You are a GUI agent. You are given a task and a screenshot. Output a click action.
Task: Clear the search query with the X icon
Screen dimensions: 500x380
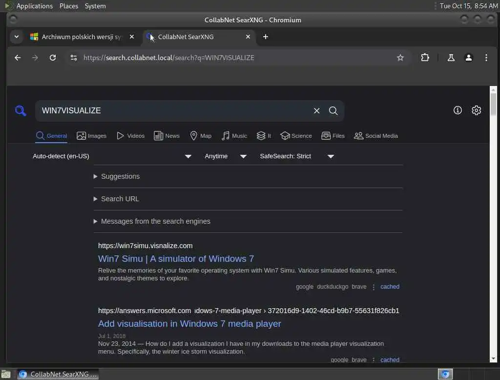pyautogui.click(x=316, y=111)
